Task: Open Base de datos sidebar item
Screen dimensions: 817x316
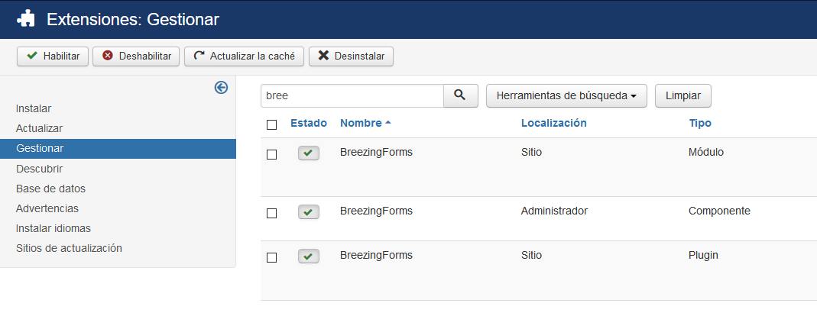Action: [x=50, y=189]
